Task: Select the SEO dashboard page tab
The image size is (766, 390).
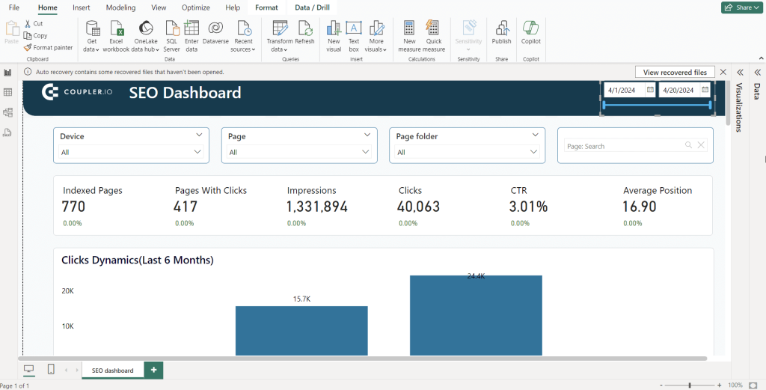Action: click(x=112, y=370)
